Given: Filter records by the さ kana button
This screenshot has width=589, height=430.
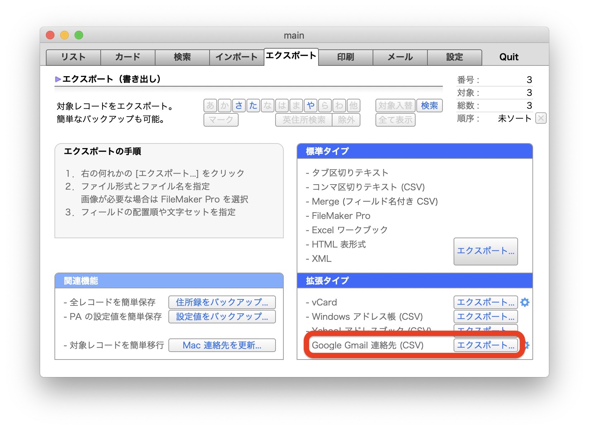Looking at the screenshot, I should click(239, 106).
